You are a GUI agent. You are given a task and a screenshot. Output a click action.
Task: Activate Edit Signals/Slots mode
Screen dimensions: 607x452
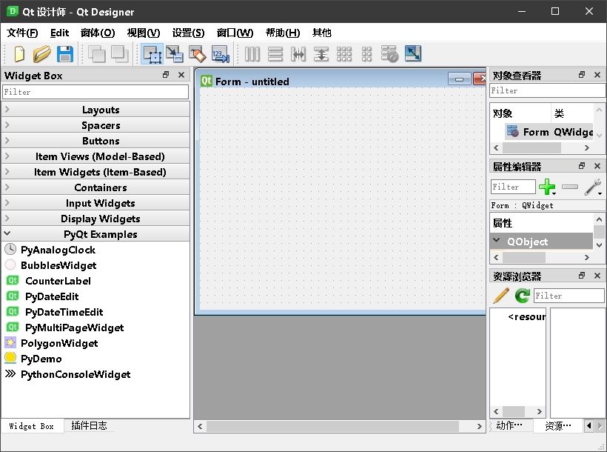(175, 54)
